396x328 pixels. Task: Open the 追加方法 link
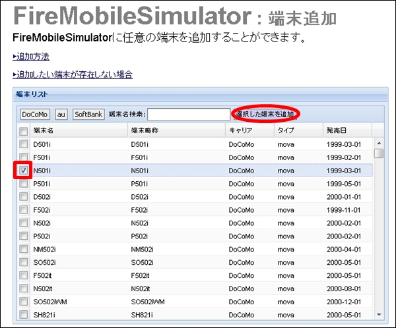click(x=31, y=57)
